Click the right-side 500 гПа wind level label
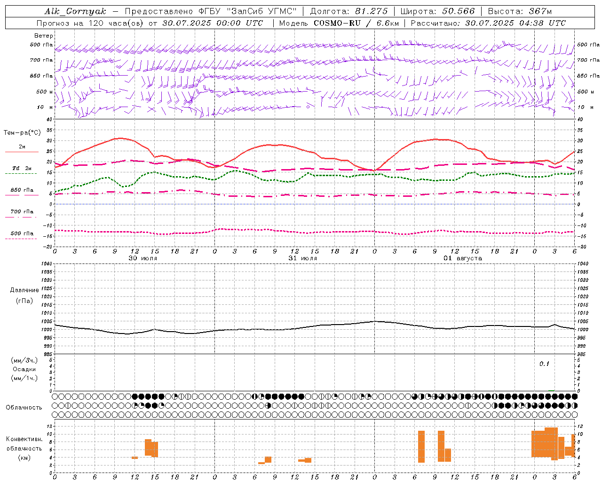602x481 pixels. coord(588,45)
